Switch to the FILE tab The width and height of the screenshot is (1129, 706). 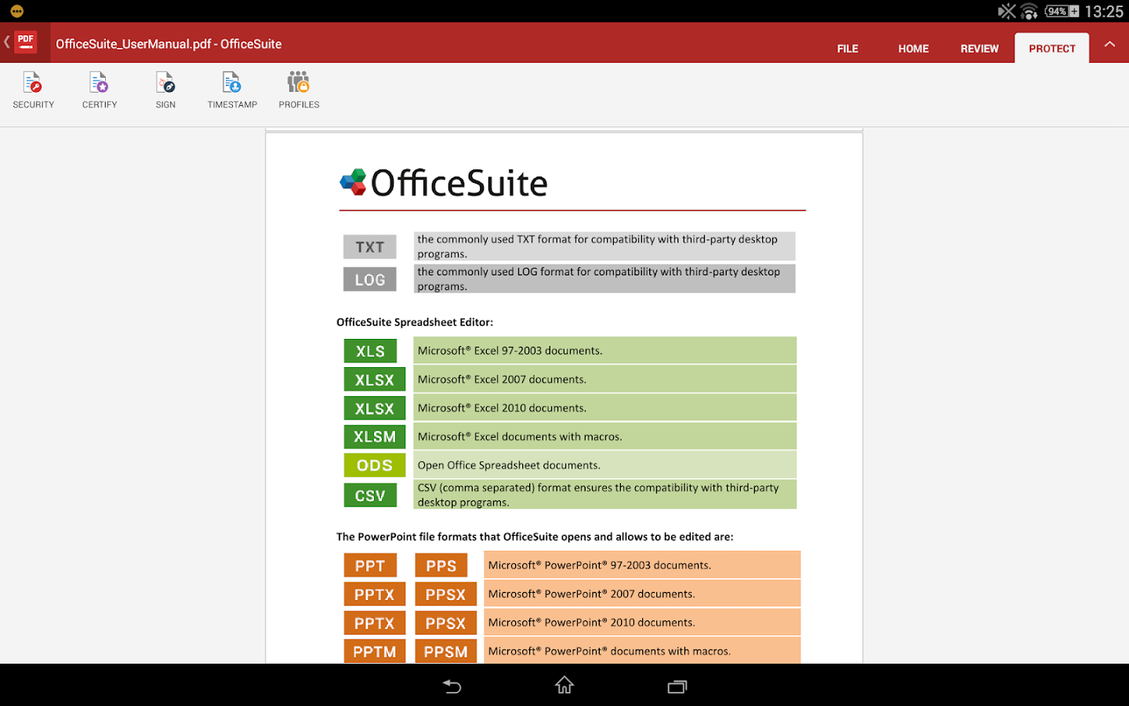848,48
